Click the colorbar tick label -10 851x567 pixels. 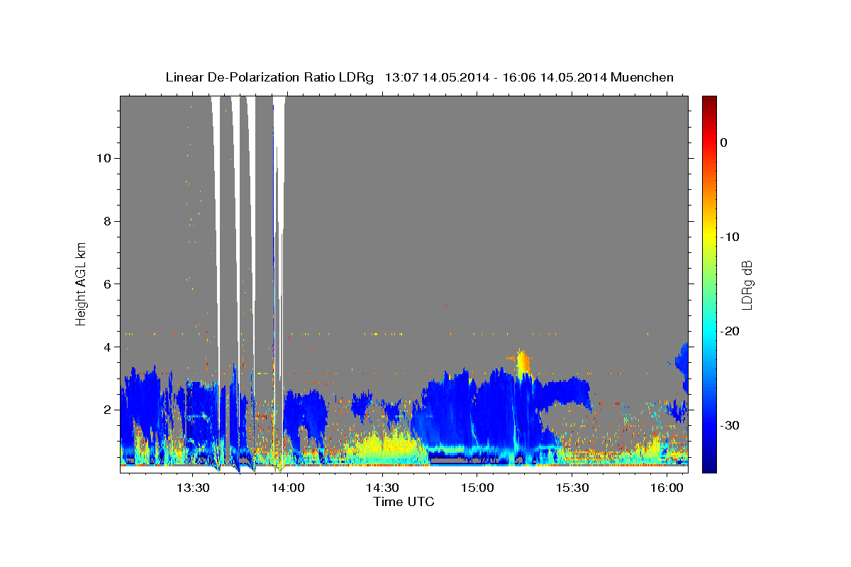730,237
